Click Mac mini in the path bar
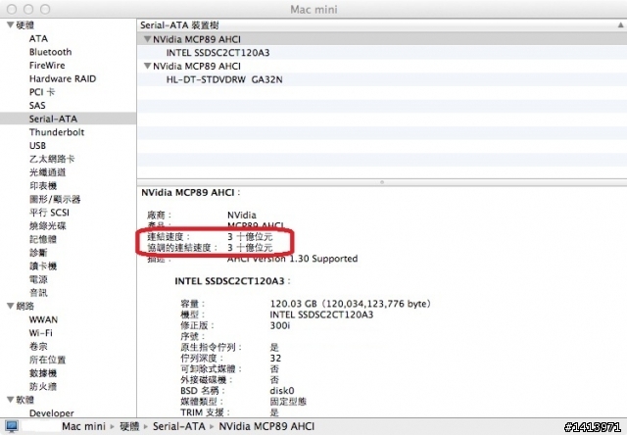The width and height of the screenshot is (627, 435). 83,426
